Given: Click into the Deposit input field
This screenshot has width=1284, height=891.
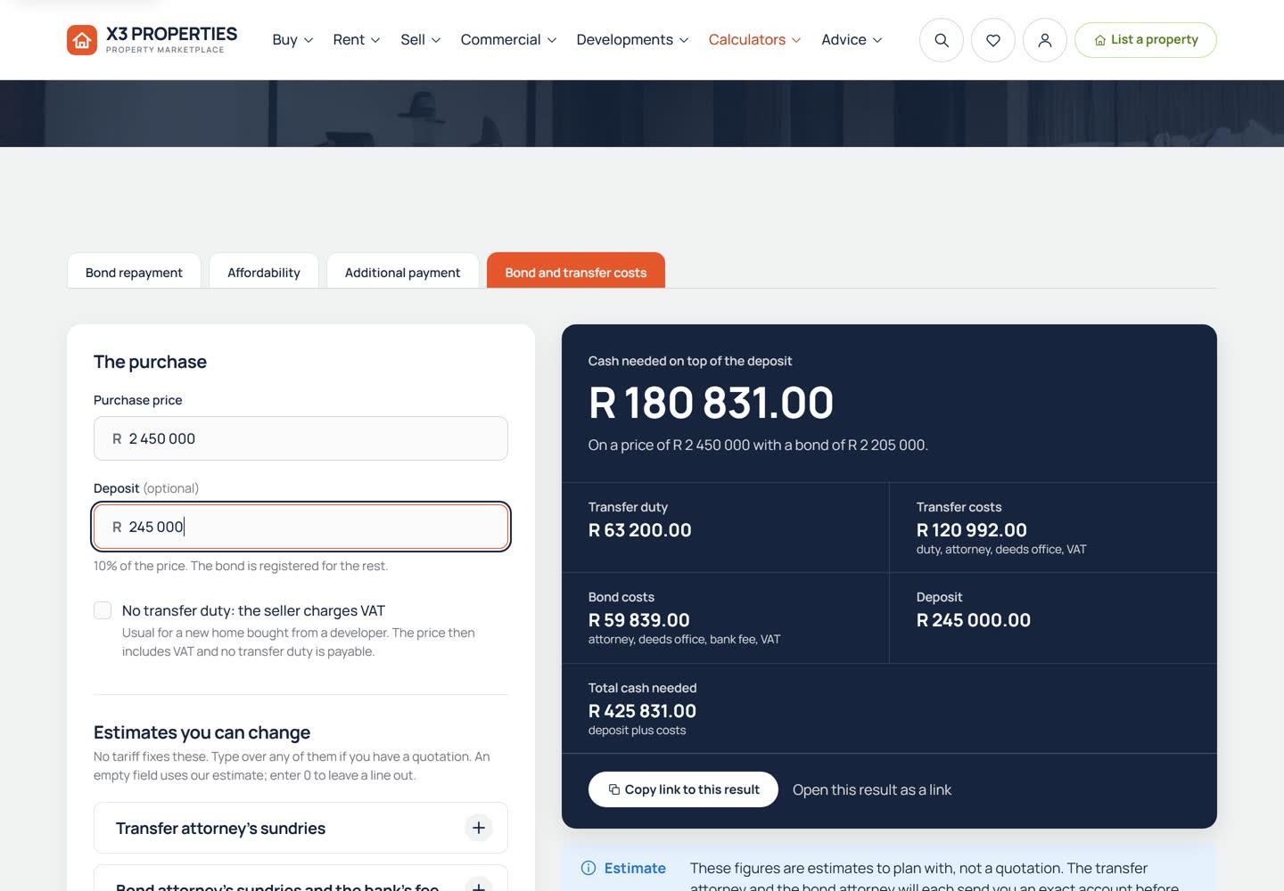Looking at the screenshot, I should tap(300, 527).
